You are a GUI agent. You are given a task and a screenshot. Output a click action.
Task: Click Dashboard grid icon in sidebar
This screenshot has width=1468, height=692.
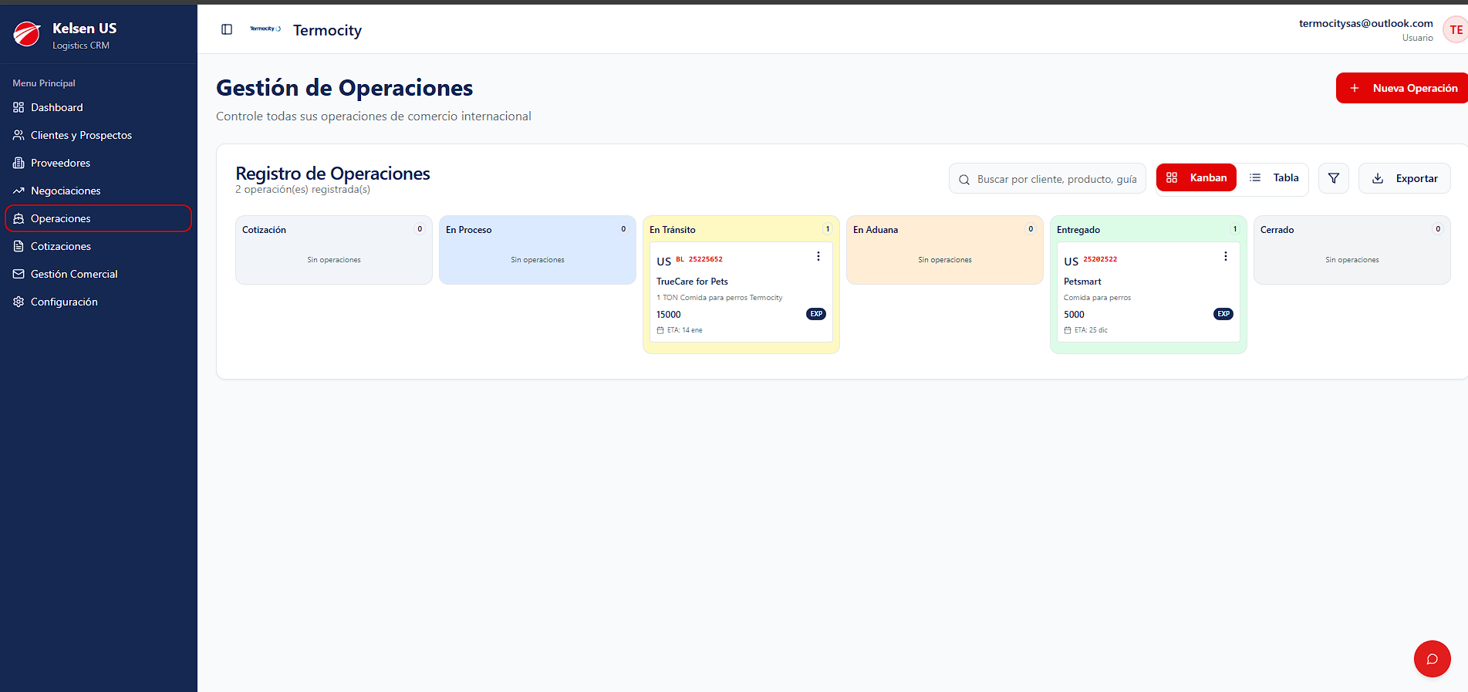click(19, 107)
